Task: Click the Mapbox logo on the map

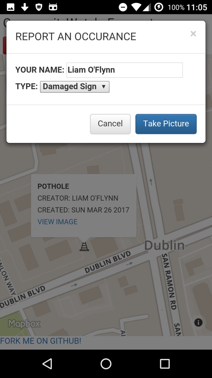Action: click(x=24, y=324)
